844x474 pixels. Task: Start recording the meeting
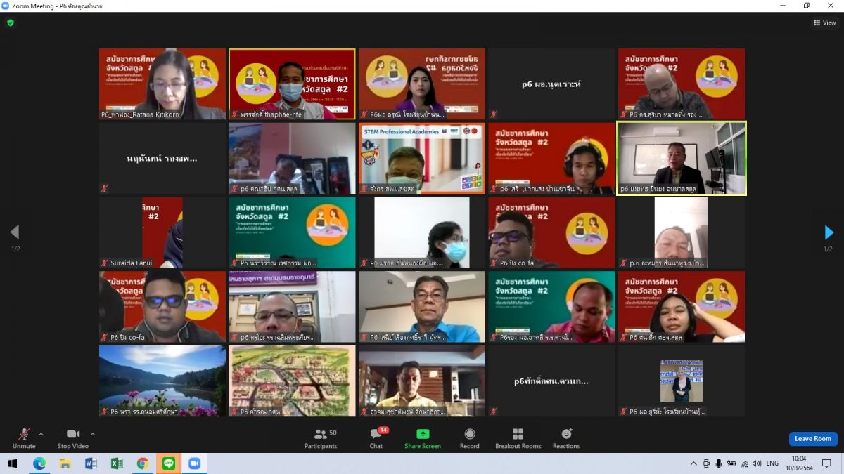point(470,439)
